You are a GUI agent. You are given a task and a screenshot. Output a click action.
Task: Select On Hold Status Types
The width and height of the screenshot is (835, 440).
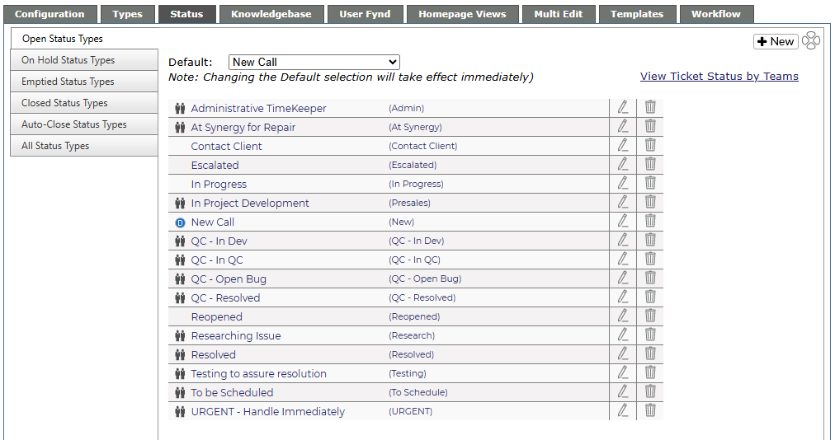click(x=84, y=60)
